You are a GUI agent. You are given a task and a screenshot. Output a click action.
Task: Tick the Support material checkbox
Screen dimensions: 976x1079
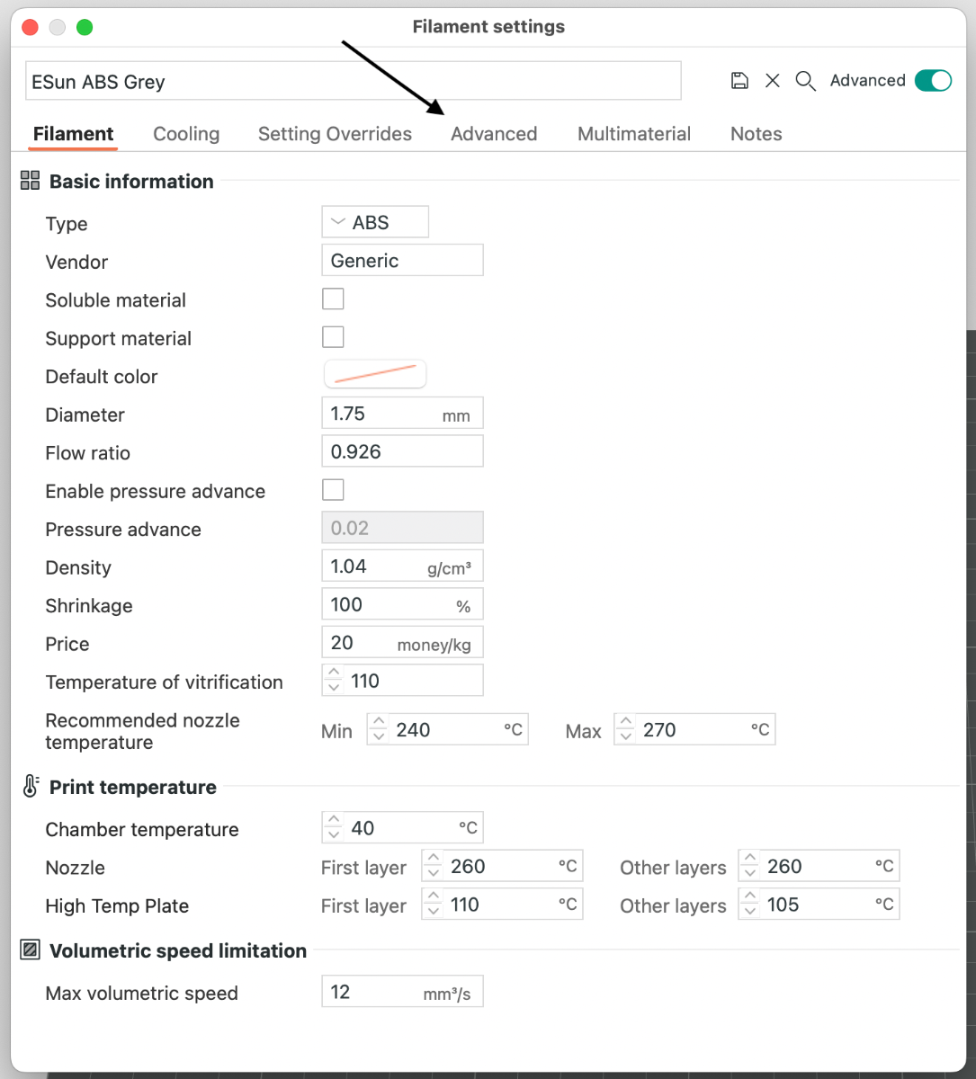tap(333, 337)
